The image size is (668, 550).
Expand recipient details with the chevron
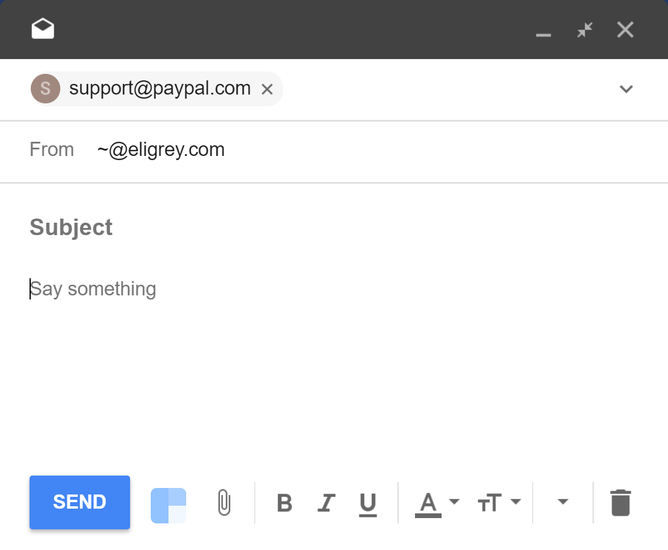626,89
